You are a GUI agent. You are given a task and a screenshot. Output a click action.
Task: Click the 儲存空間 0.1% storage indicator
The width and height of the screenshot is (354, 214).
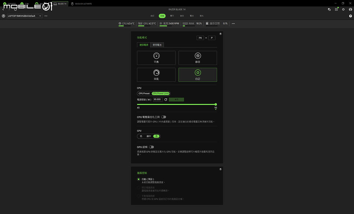(216, 23)
